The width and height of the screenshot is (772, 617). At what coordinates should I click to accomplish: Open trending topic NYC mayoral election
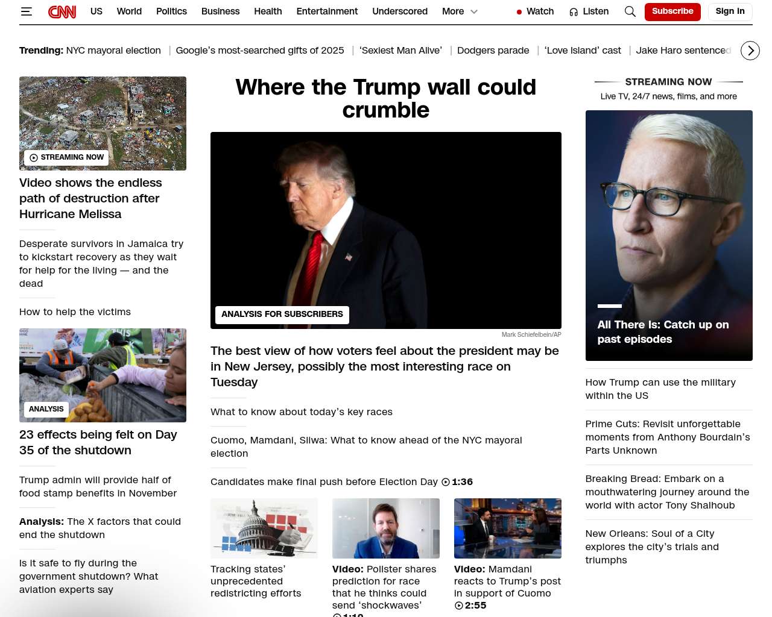point(113,51)
